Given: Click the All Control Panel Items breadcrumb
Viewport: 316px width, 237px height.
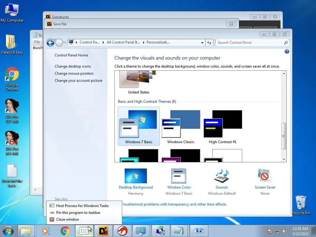Looking at the screenshot, I should (x=123, y=42).
